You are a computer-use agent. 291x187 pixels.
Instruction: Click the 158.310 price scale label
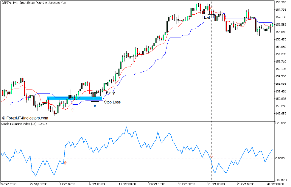[281, 2]
